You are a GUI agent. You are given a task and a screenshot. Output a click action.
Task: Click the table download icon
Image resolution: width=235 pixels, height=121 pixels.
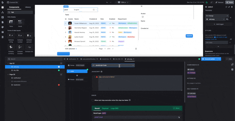pyautogui.click(x=136, y=49)
